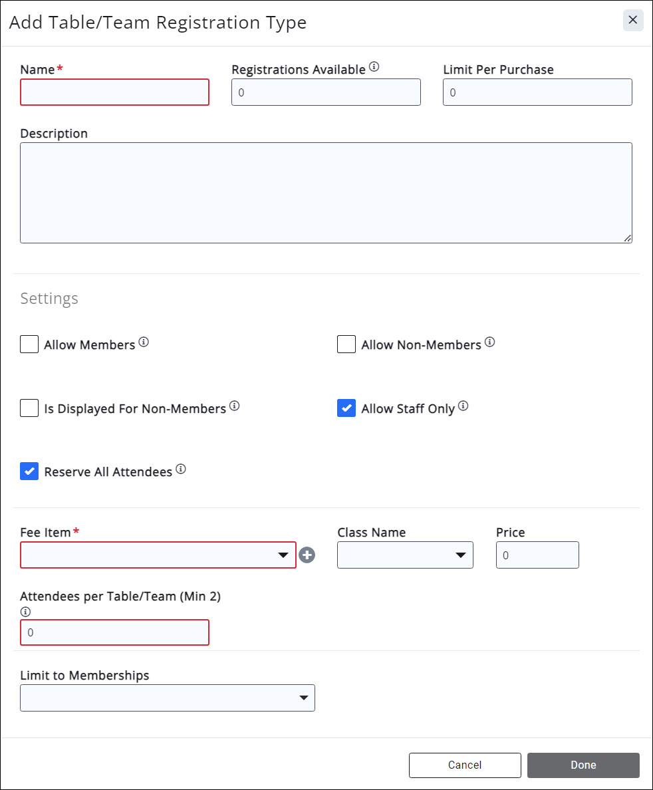The image size is (653, 790).
Task: Click the plus icon to add Fee Item
Action: tap(307, 555)
